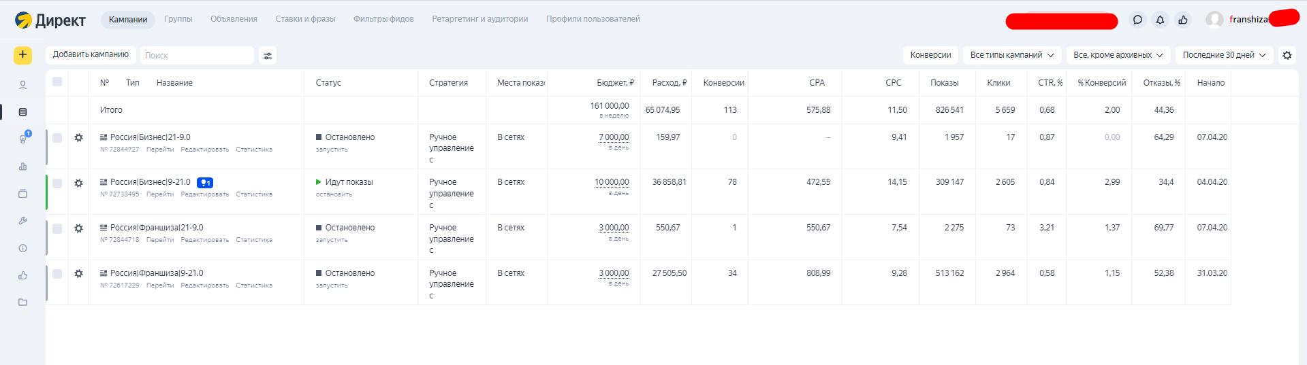This screenshot has height=365, width=1307.
Task: Check the Россия|Франшиза|9-21.0 campaign checkbox
Action: coord(57,273)
